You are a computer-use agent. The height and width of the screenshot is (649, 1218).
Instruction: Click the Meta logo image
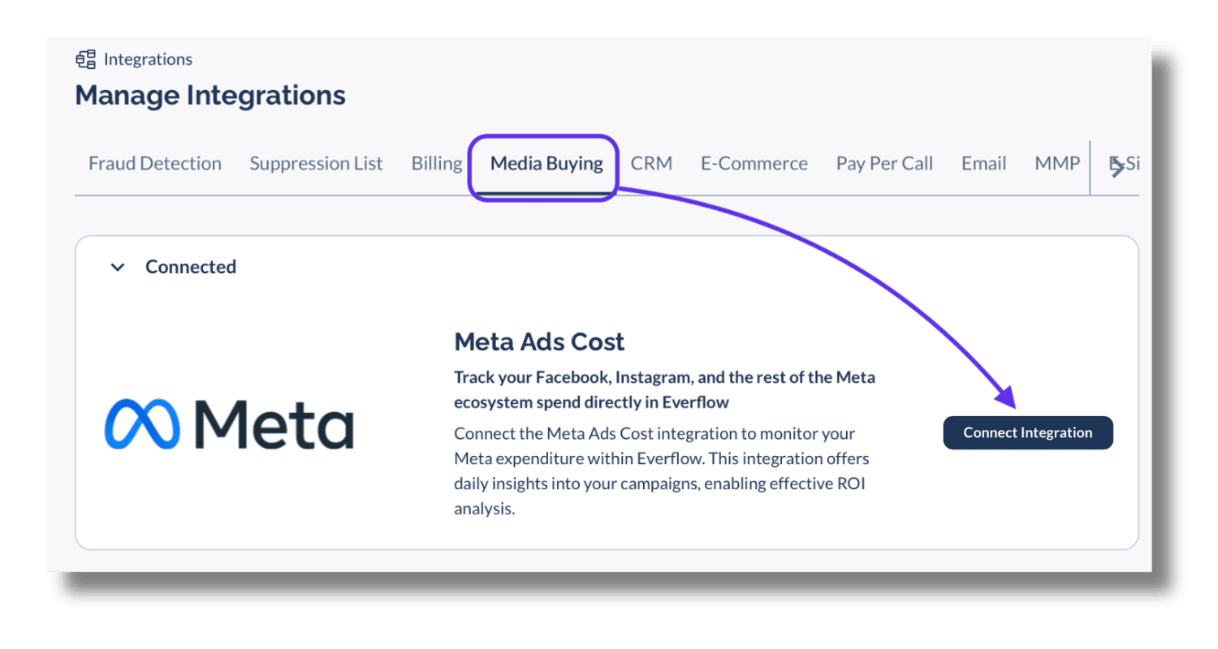[x=229, y=424]
